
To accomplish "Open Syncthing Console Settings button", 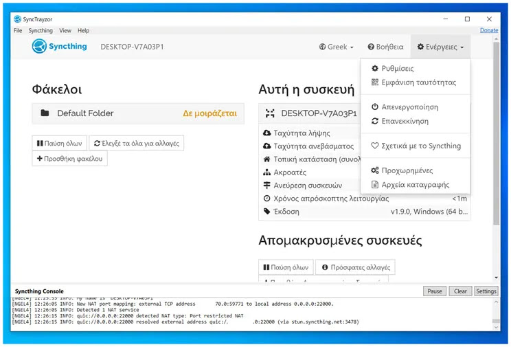I will click(x=486, y=291).
